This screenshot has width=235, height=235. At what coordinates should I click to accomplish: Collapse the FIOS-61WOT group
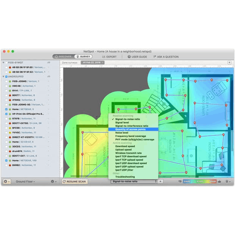coord(3,63)
